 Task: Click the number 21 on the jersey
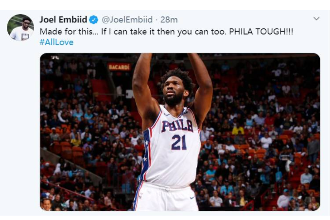coord(179,142)
